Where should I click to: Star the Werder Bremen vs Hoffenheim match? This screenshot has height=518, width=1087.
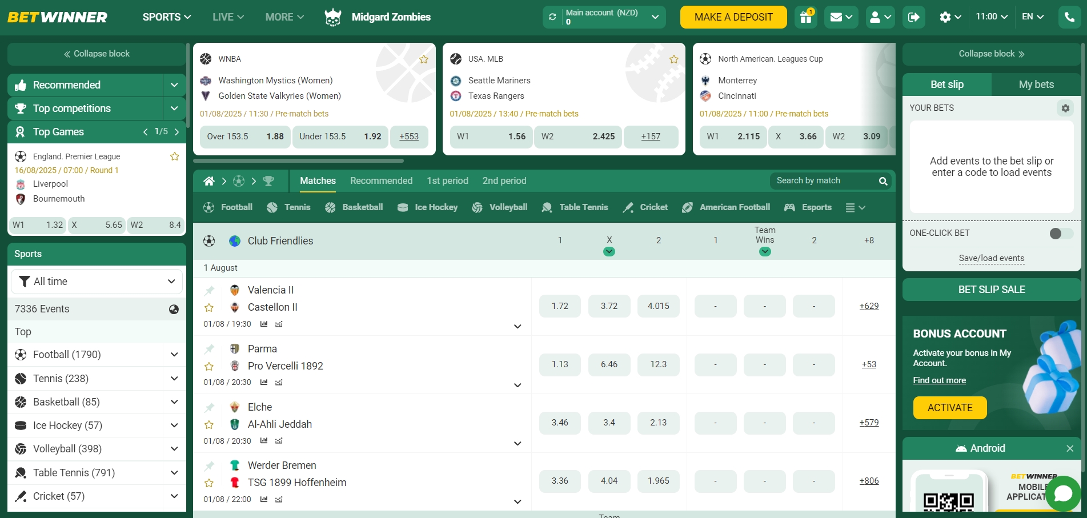pyautogui.click(x=209, y=483)
